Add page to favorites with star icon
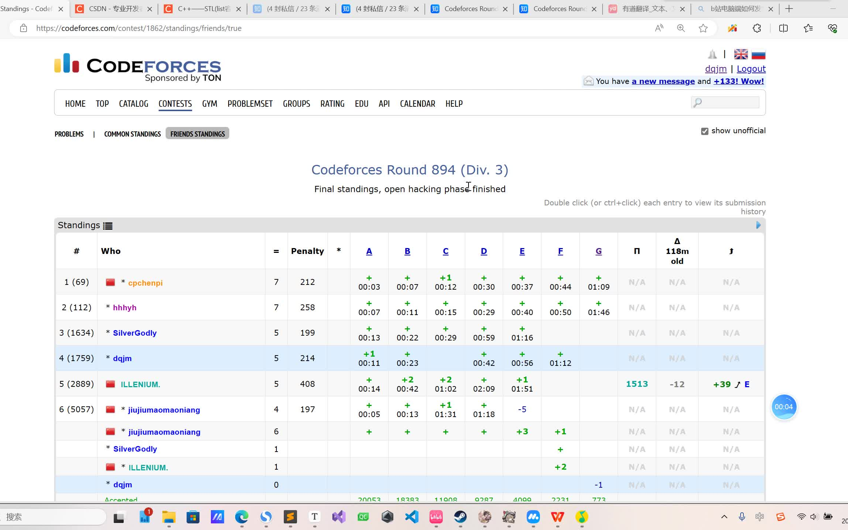Image resolution: width=848 pixels, height=530 pixels. coord(703,28)
